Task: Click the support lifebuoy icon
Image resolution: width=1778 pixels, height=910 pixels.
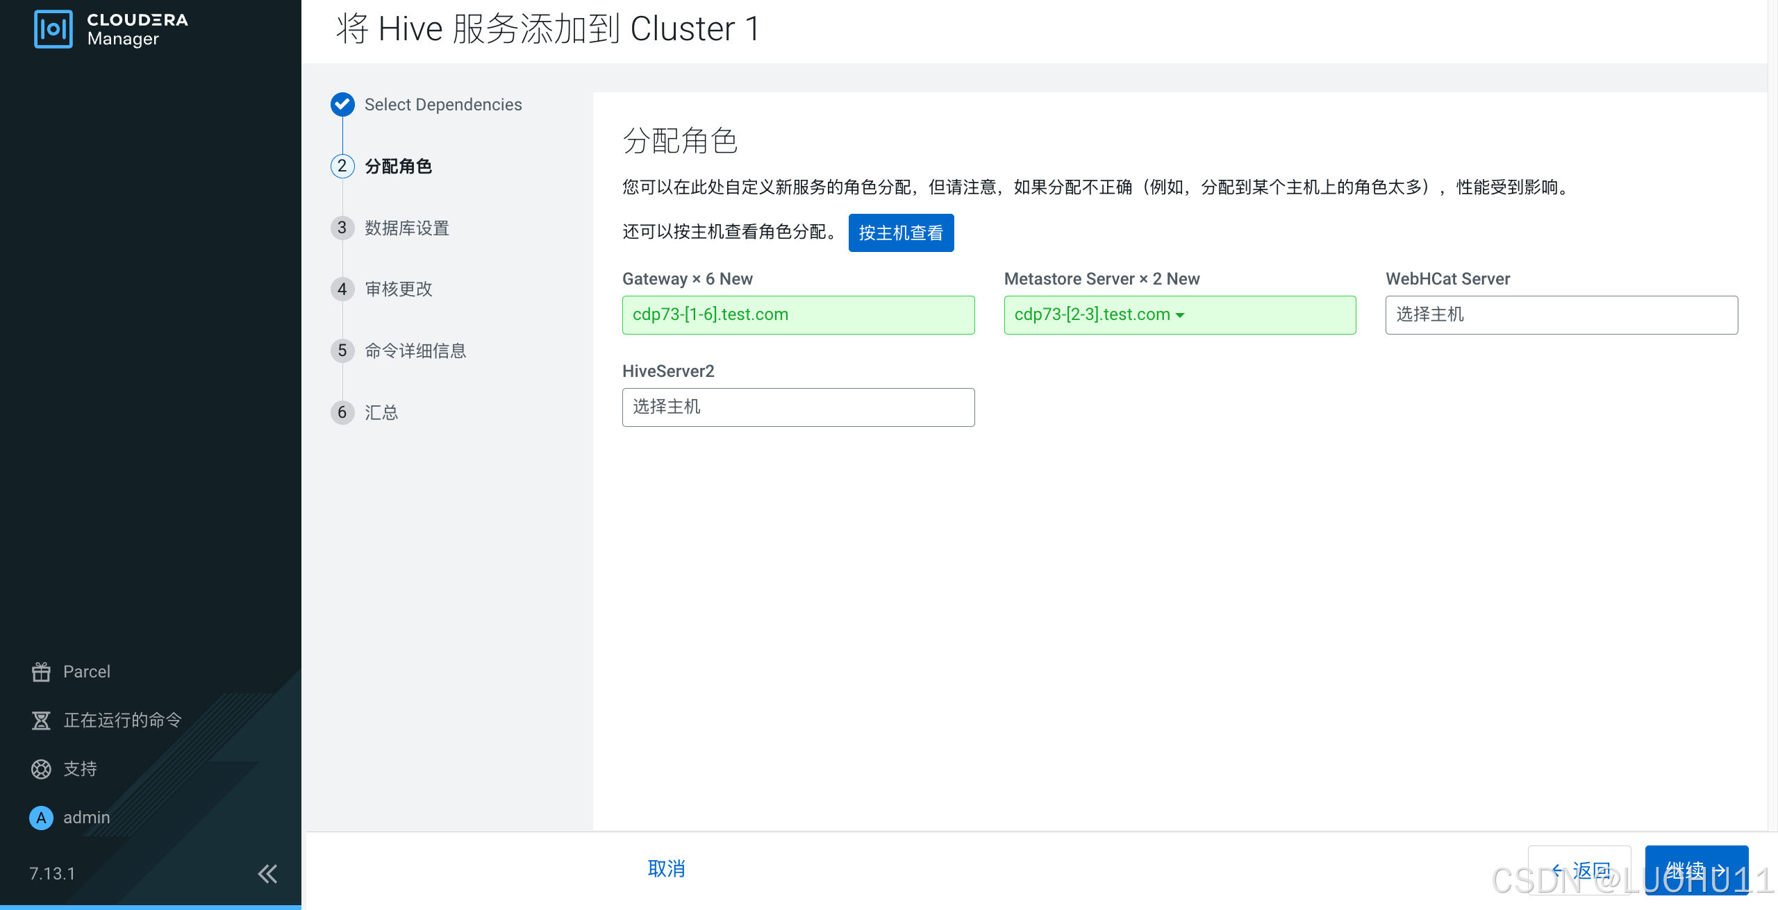Action: pyautogui.click(x=41, y=768)
